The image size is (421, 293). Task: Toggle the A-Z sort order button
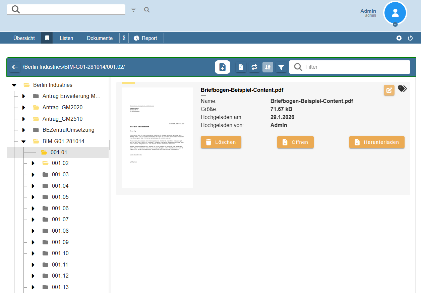(268, 67)
